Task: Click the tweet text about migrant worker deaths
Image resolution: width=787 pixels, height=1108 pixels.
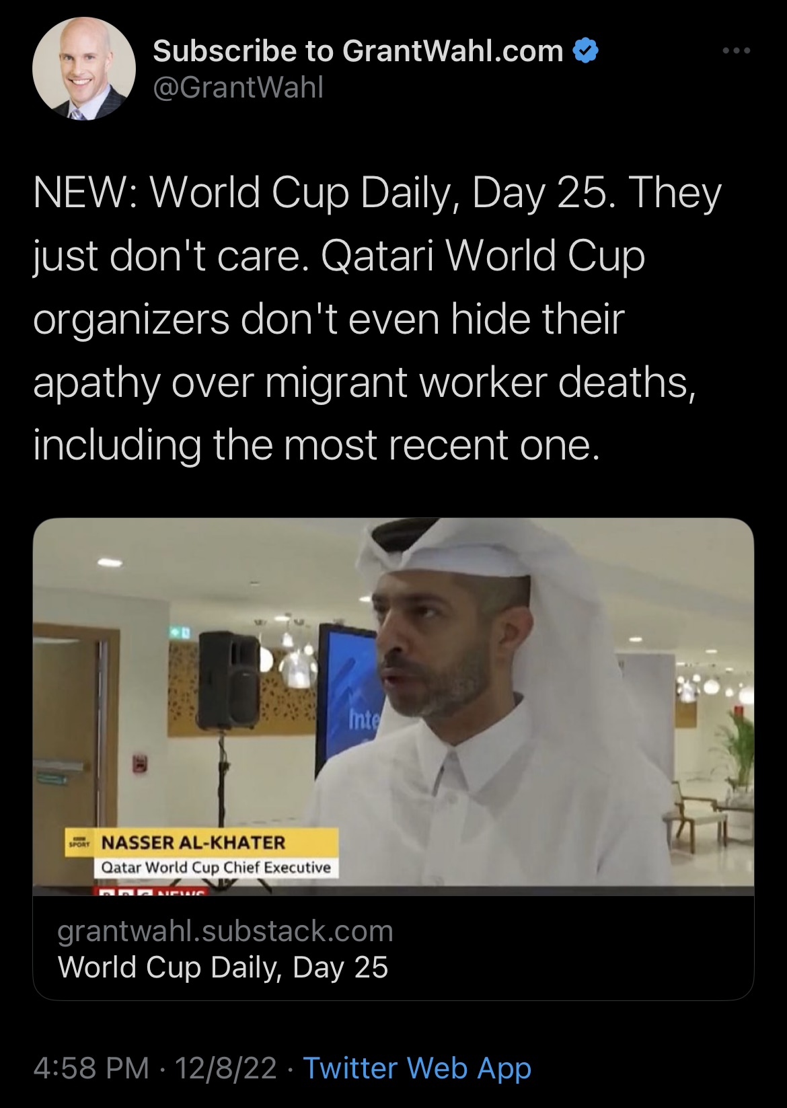Action: point(377,319)
